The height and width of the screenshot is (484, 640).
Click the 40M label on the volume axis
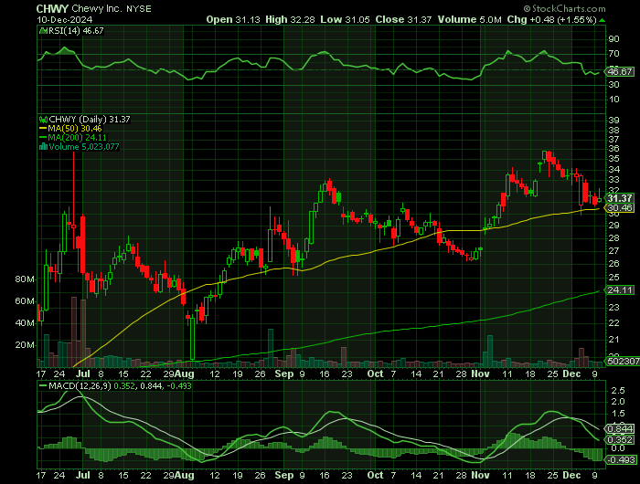(x=25, y=323)
